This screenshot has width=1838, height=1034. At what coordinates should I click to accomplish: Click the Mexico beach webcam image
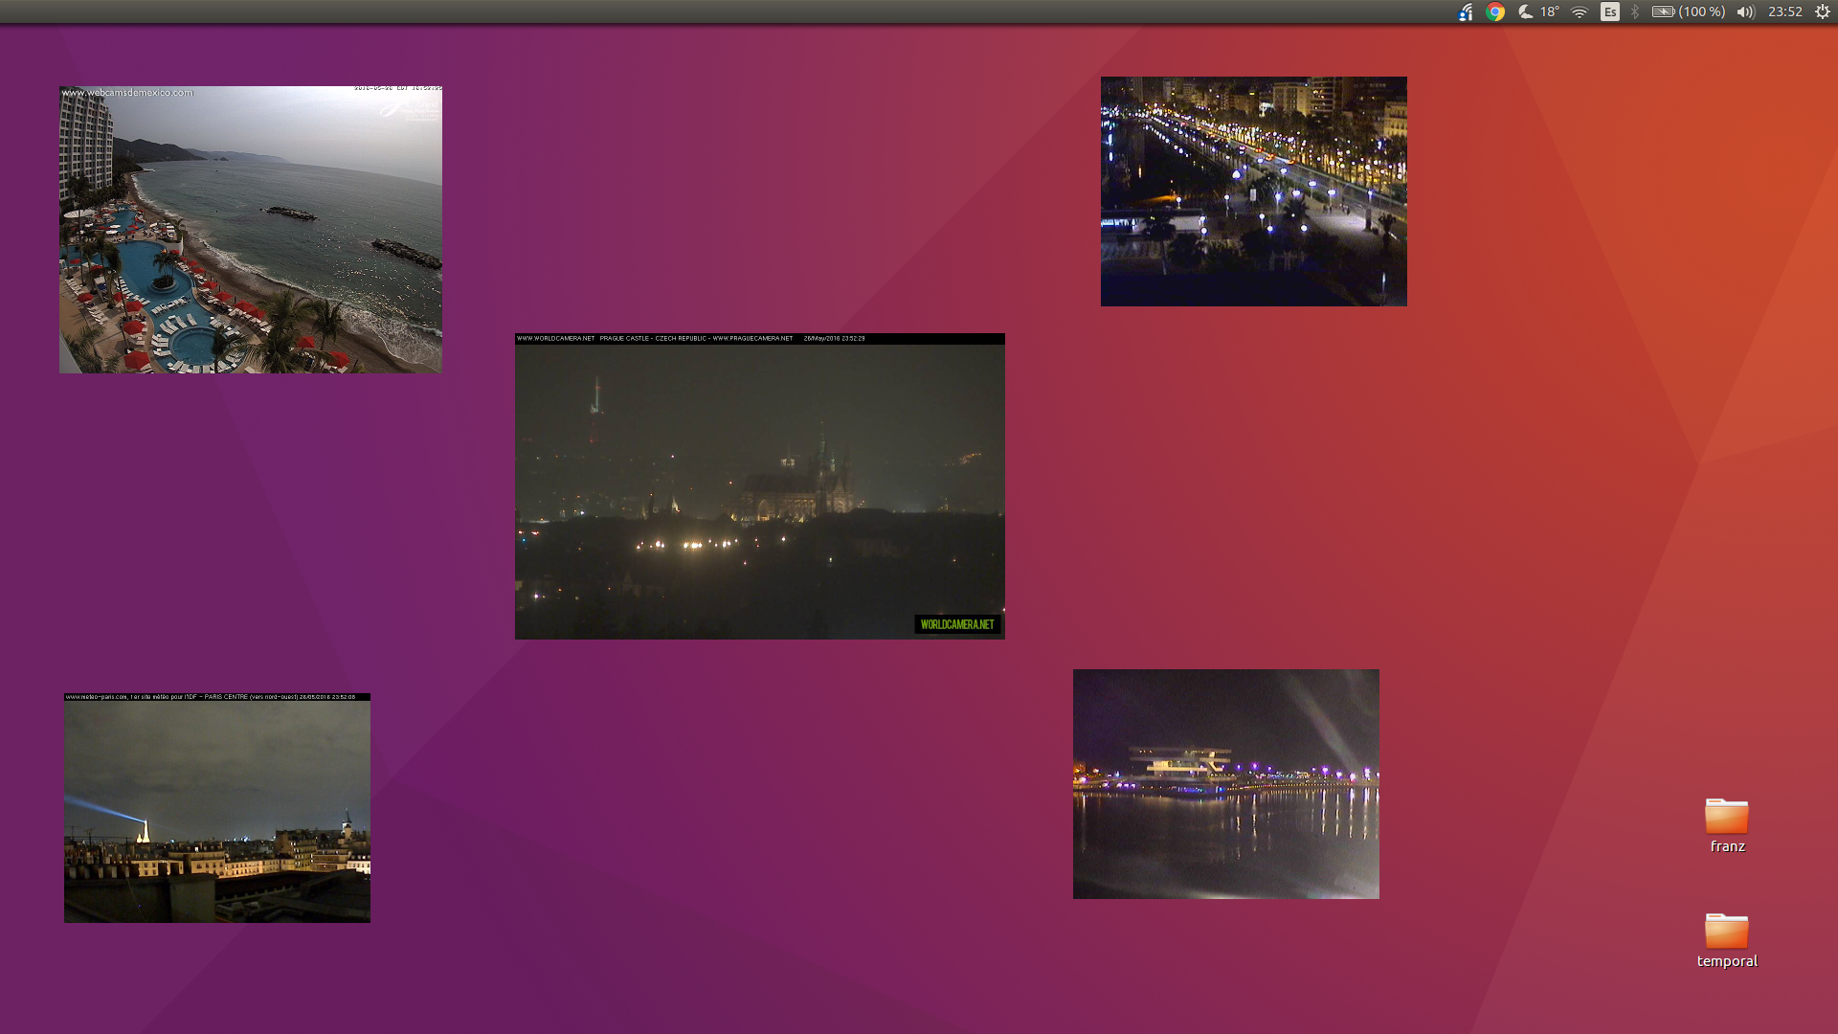pyautogui.click(x=251, y=230)
